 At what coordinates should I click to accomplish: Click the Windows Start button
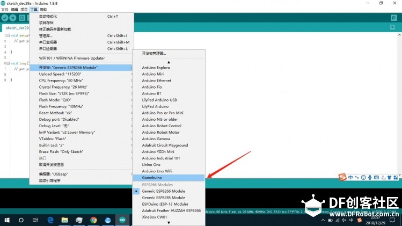pos(7,220)
